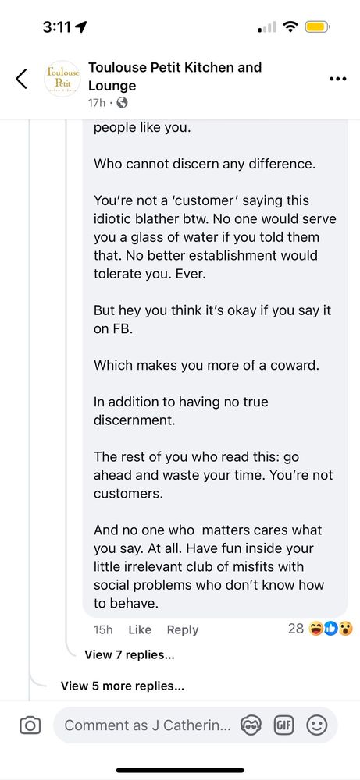The image size is (360, 780).
Task: Open the avatar sticker picker icon
Action: tap(251, 725)
